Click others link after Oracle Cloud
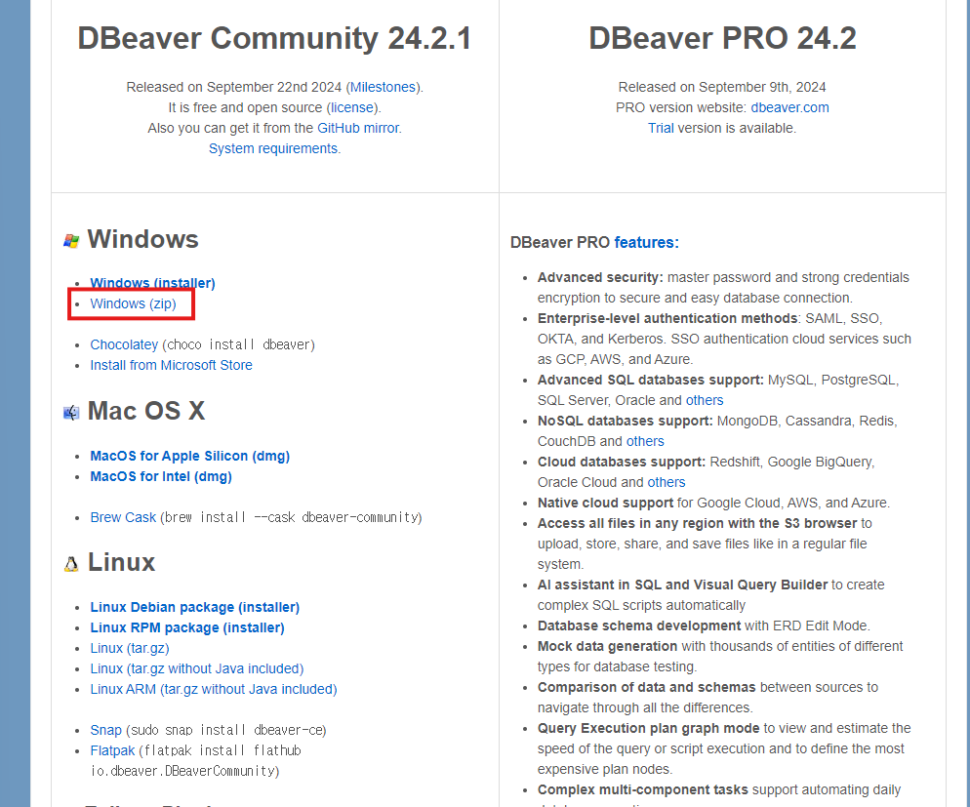970x807 pixels. point(667,482)
